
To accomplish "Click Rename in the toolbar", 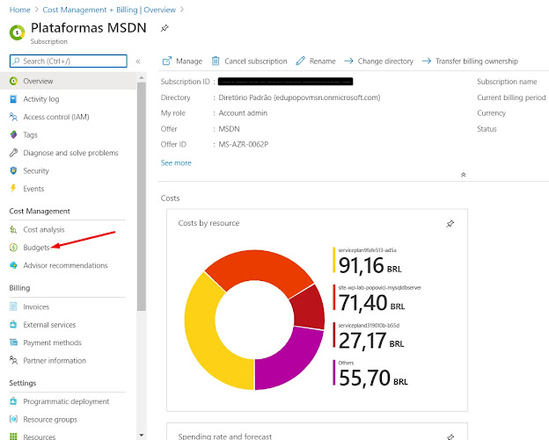I will tap(316, 61).
